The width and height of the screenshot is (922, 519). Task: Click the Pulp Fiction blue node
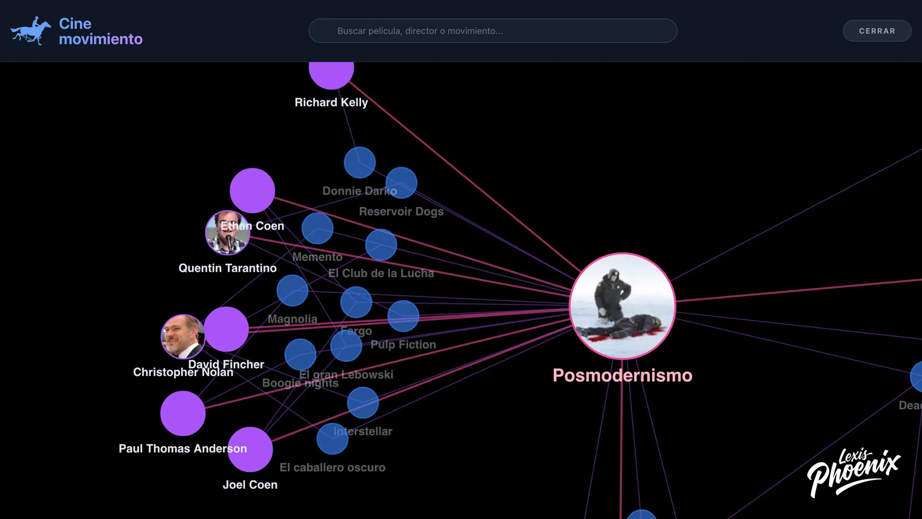click(x=403, y=316)
